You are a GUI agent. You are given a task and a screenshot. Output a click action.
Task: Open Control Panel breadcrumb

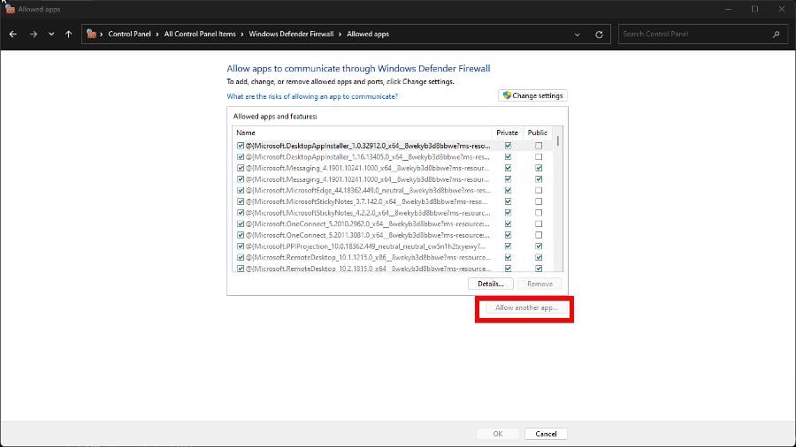click(129, 34)
